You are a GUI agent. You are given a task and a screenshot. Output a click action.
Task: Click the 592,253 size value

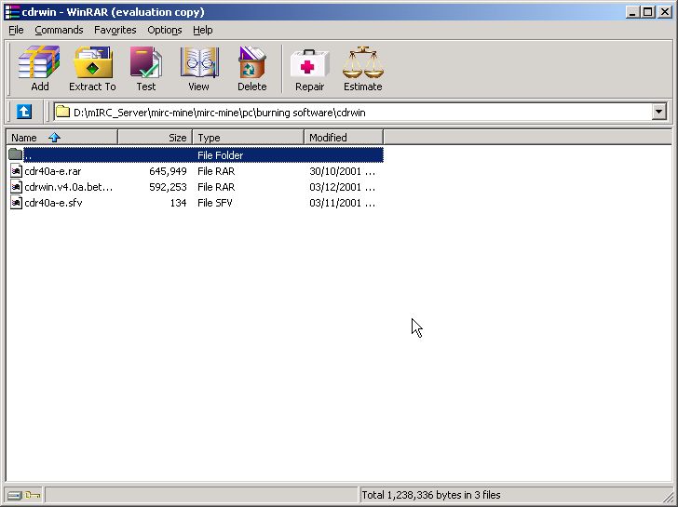point(168,187)
